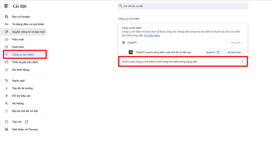The width and height of the screenshot is (273, 165).
Task: Click the ChatGPT search engine name
Action: [x=132, y=43]
